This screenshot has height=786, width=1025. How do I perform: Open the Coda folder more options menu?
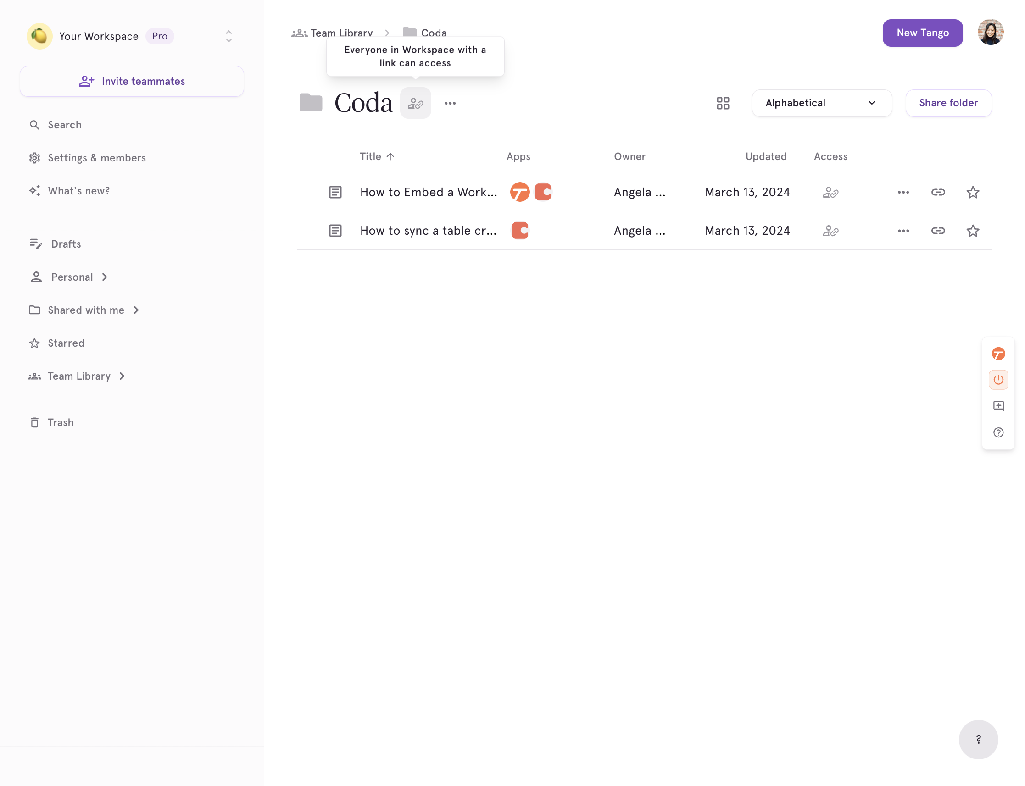450,103
